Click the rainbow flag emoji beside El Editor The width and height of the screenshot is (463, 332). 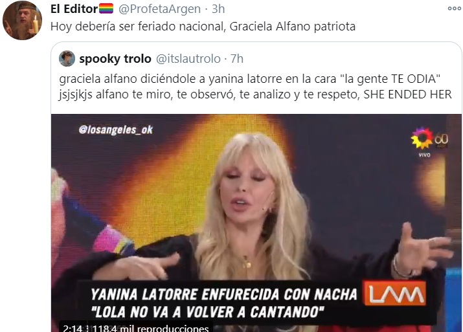click(x=106, y=8)
